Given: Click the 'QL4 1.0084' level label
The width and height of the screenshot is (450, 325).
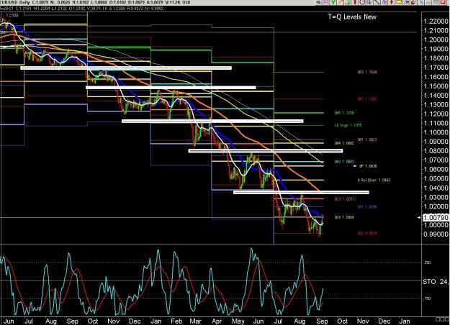Looking at the screenshot, I should point(344,217).
